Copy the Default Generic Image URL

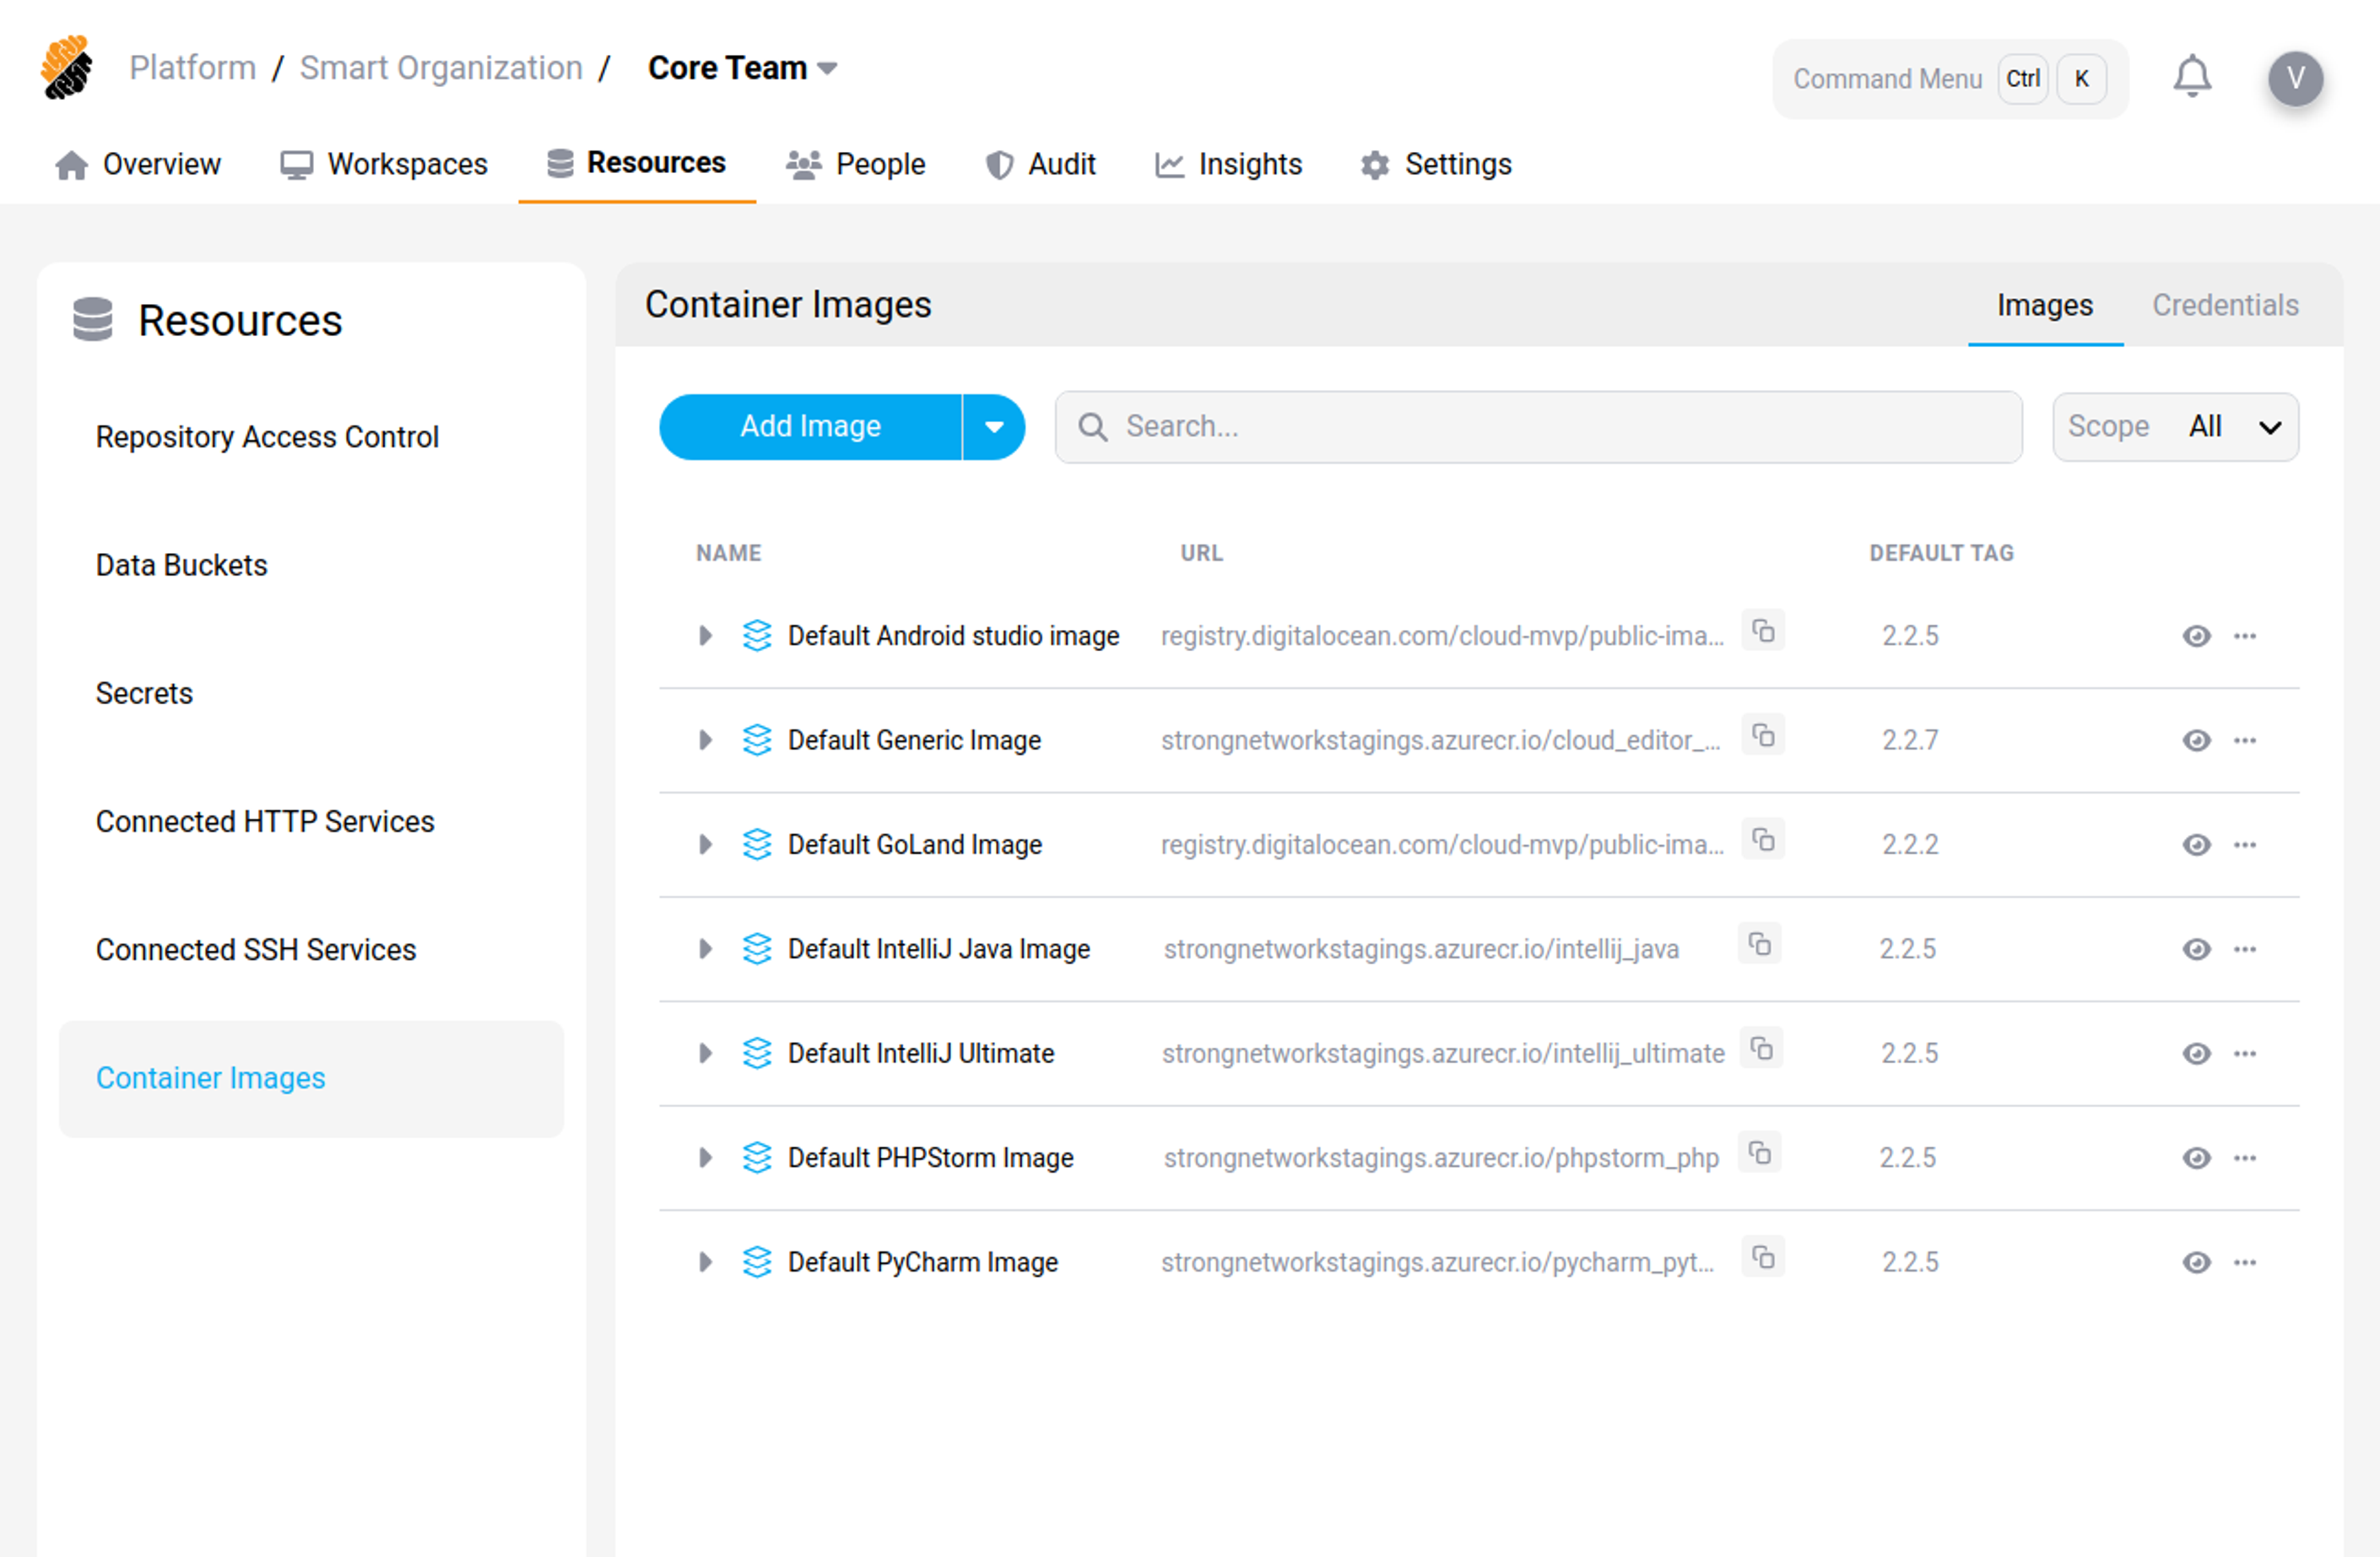tap(1763, 736)
